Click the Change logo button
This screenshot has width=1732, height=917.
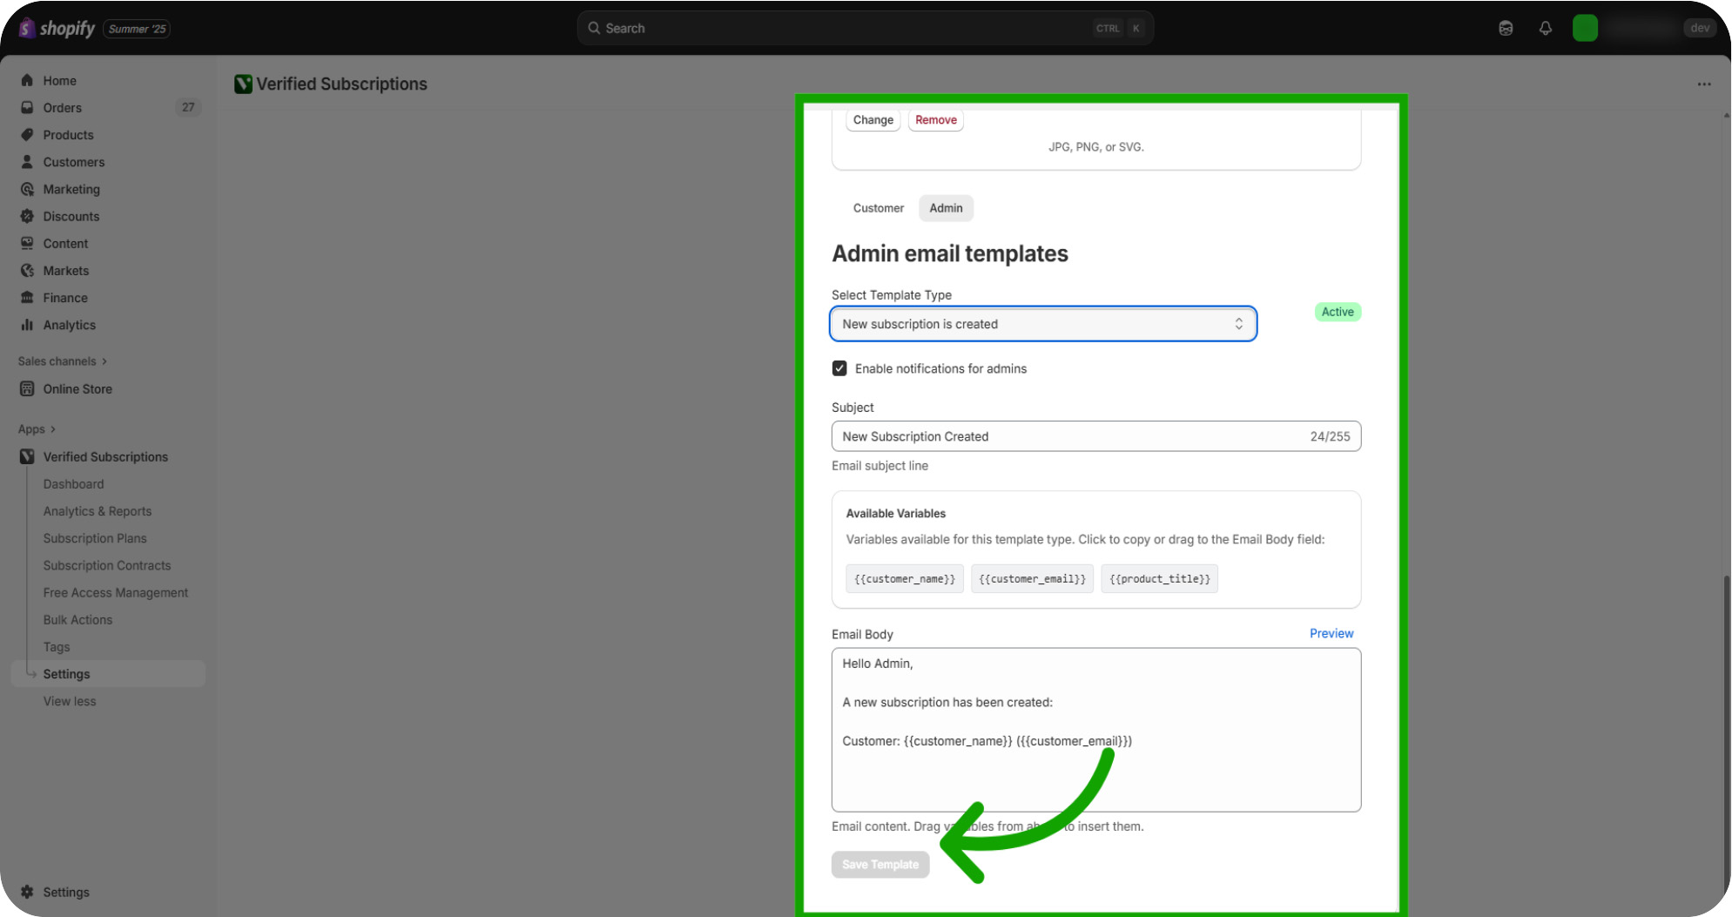[873, 120]
